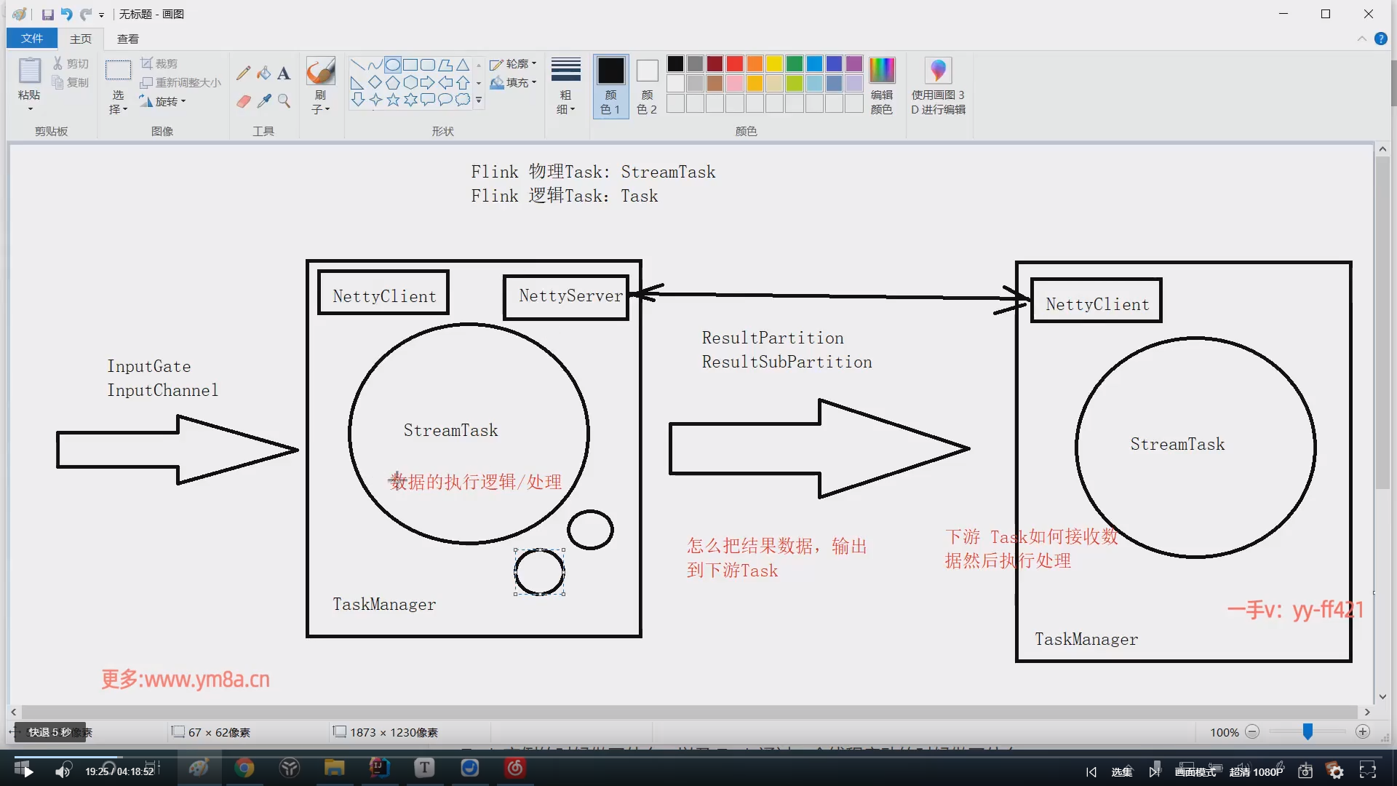Screen dimensions: 1397x786
Task: Pick the rectangle shape
Action: pyautogui.click(x=410, y=65)
